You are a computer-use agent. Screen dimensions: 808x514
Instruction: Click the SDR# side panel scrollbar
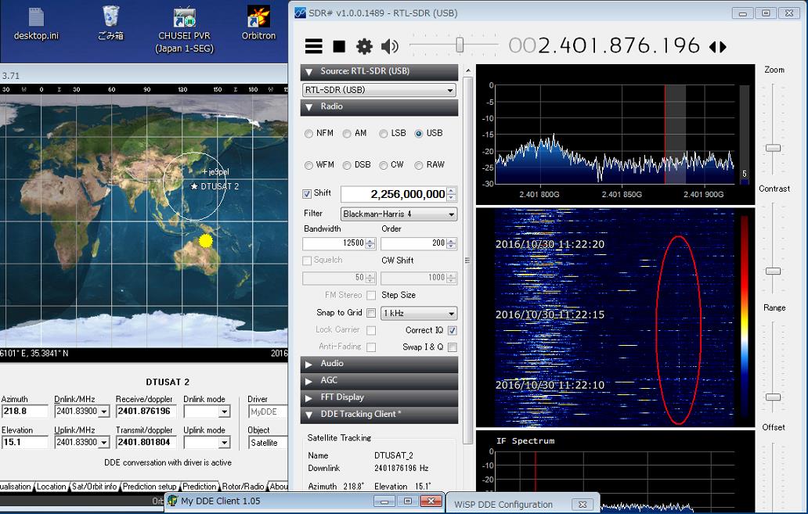[467, 260]
